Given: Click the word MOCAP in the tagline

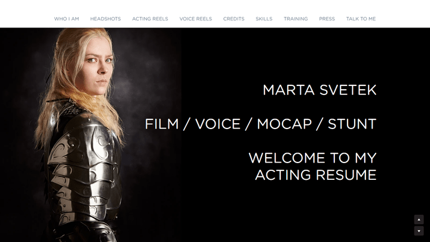Looking at the screenshot, I should tap(284, 124).
